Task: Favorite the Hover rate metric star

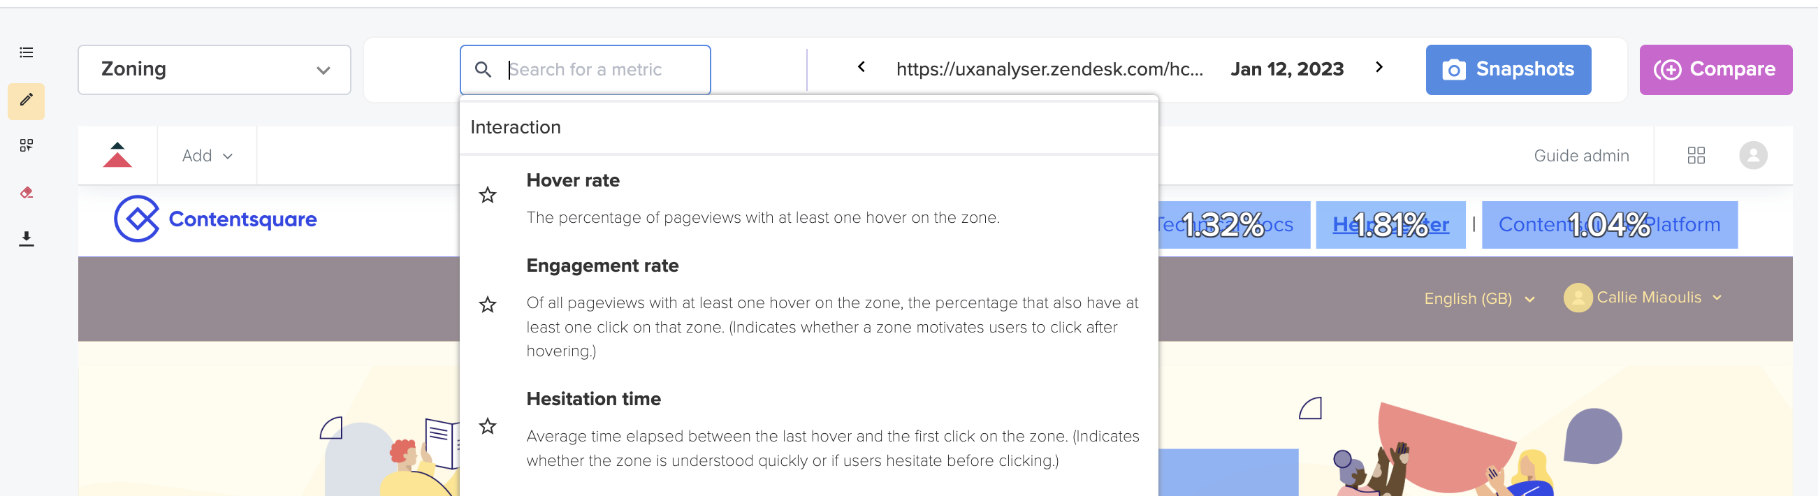Action: click(x=488, y=195)
